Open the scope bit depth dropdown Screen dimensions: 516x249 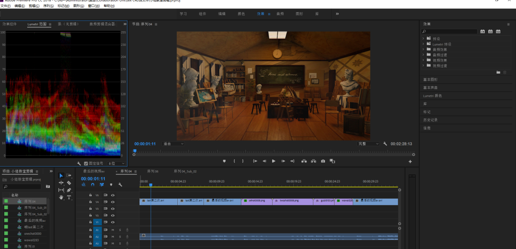pos(116,163)
